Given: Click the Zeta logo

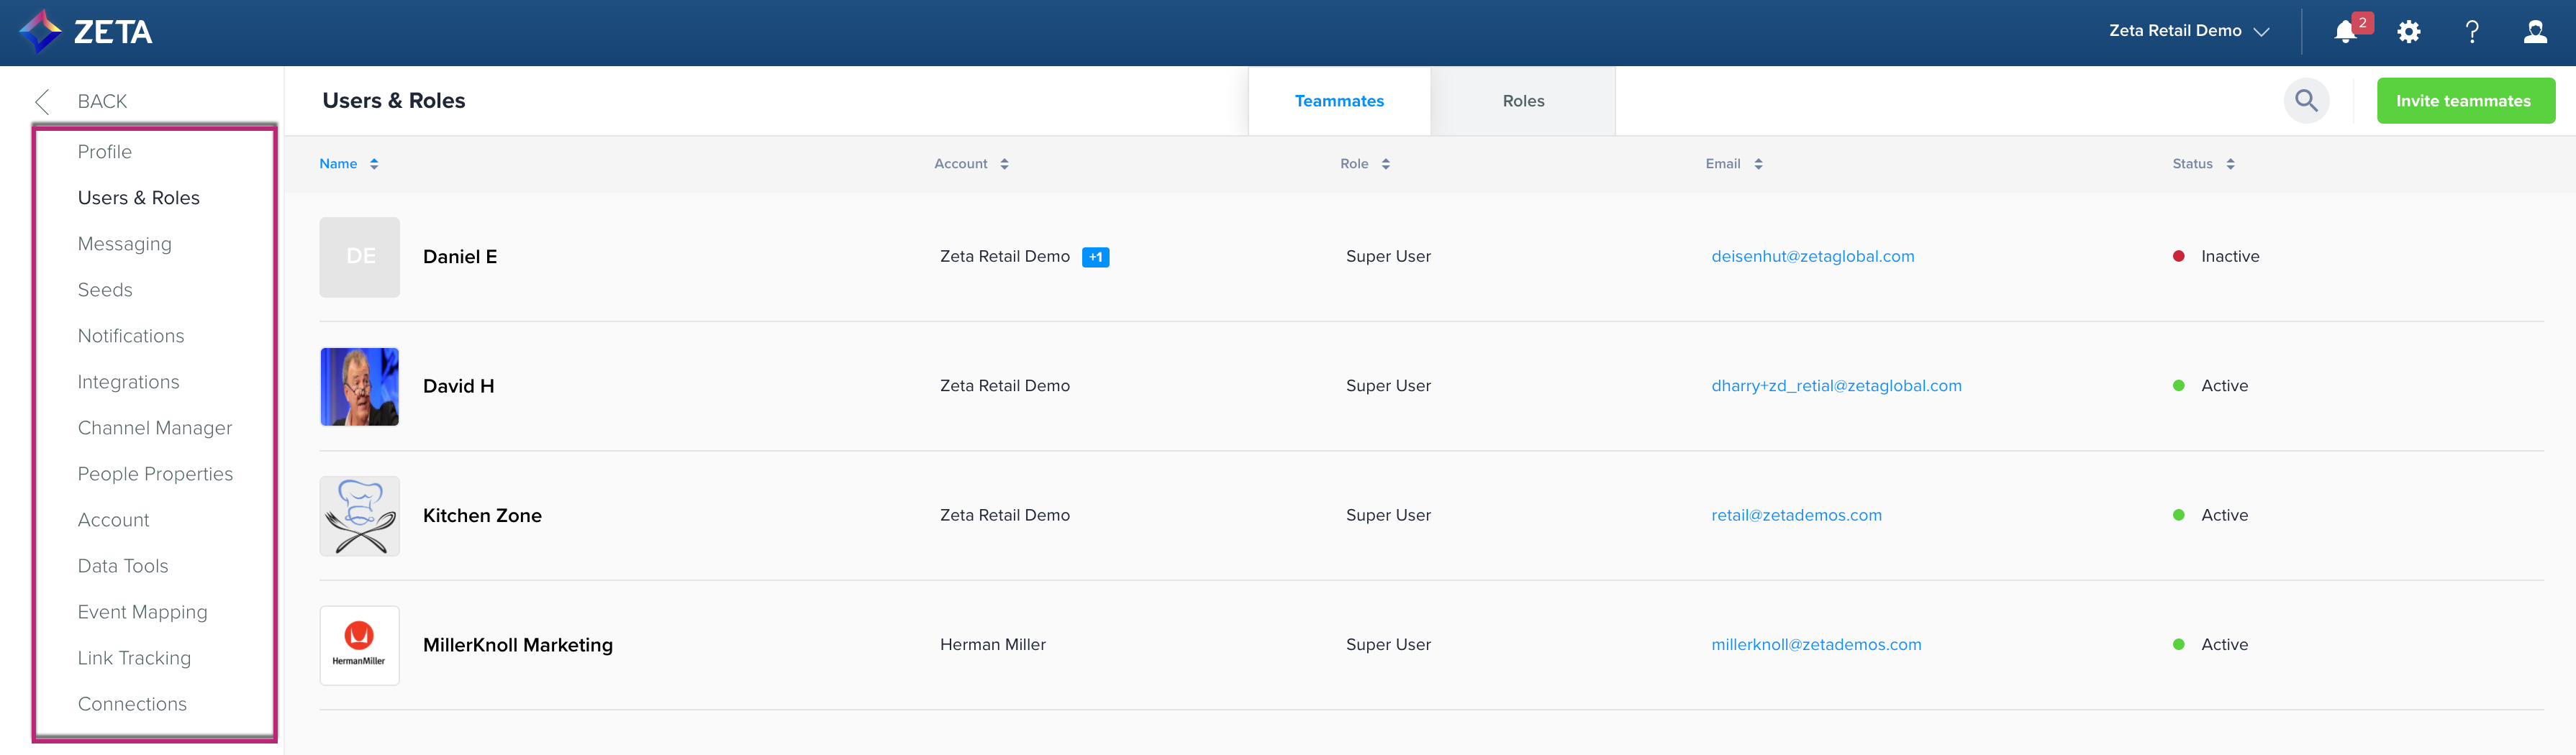Looking at the screenshot, I should (x=86, y=32).
